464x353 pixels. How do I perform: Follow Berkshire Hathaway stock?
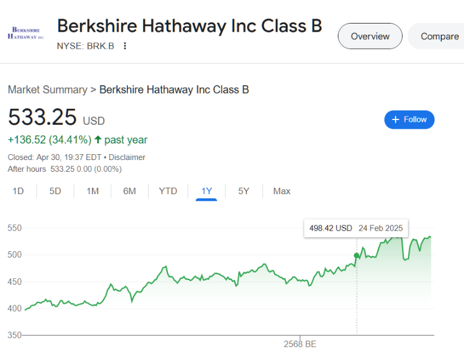[x=409, y=119]
